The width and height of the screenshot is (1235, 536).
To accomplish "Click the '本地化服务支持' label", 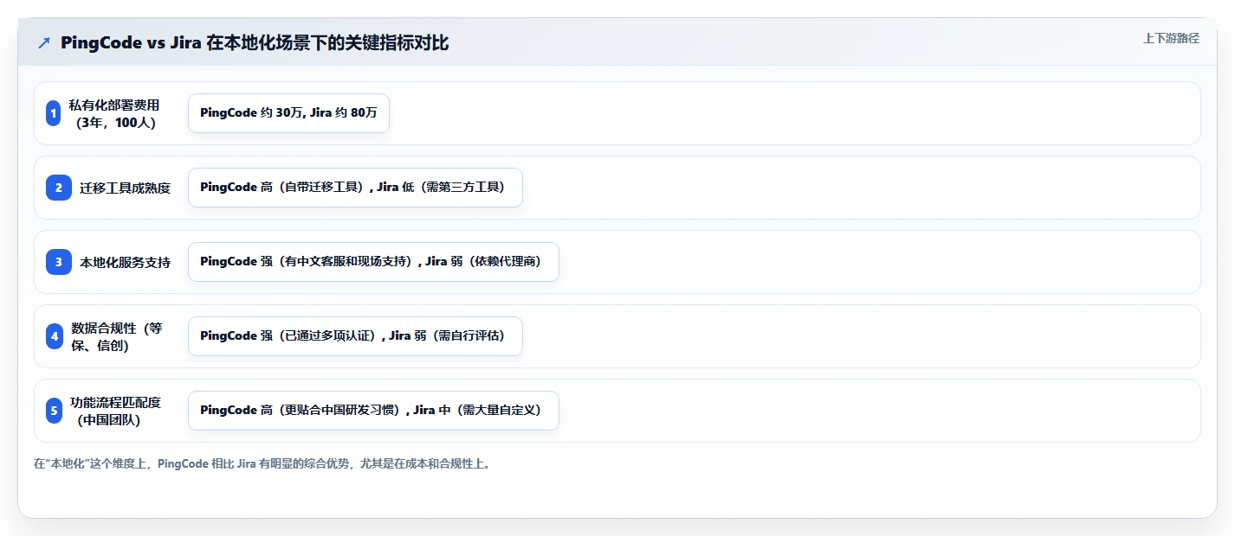I will point(125,262).
